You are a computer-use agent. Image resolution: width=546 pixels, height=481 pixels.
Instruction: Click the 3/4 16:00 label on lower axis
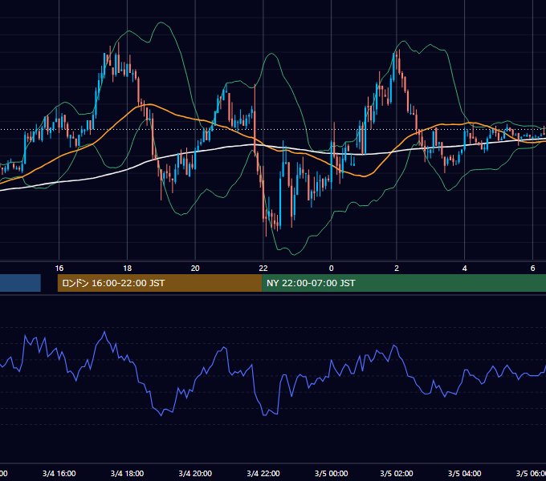(59, 474)
